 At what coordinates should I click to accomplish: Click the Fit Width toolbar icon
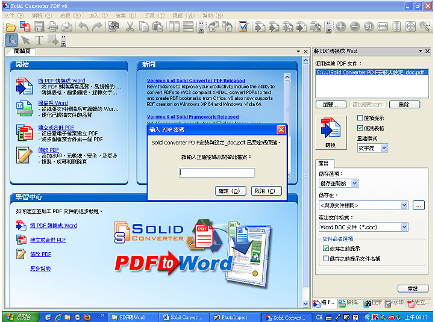tap(383, 27)
